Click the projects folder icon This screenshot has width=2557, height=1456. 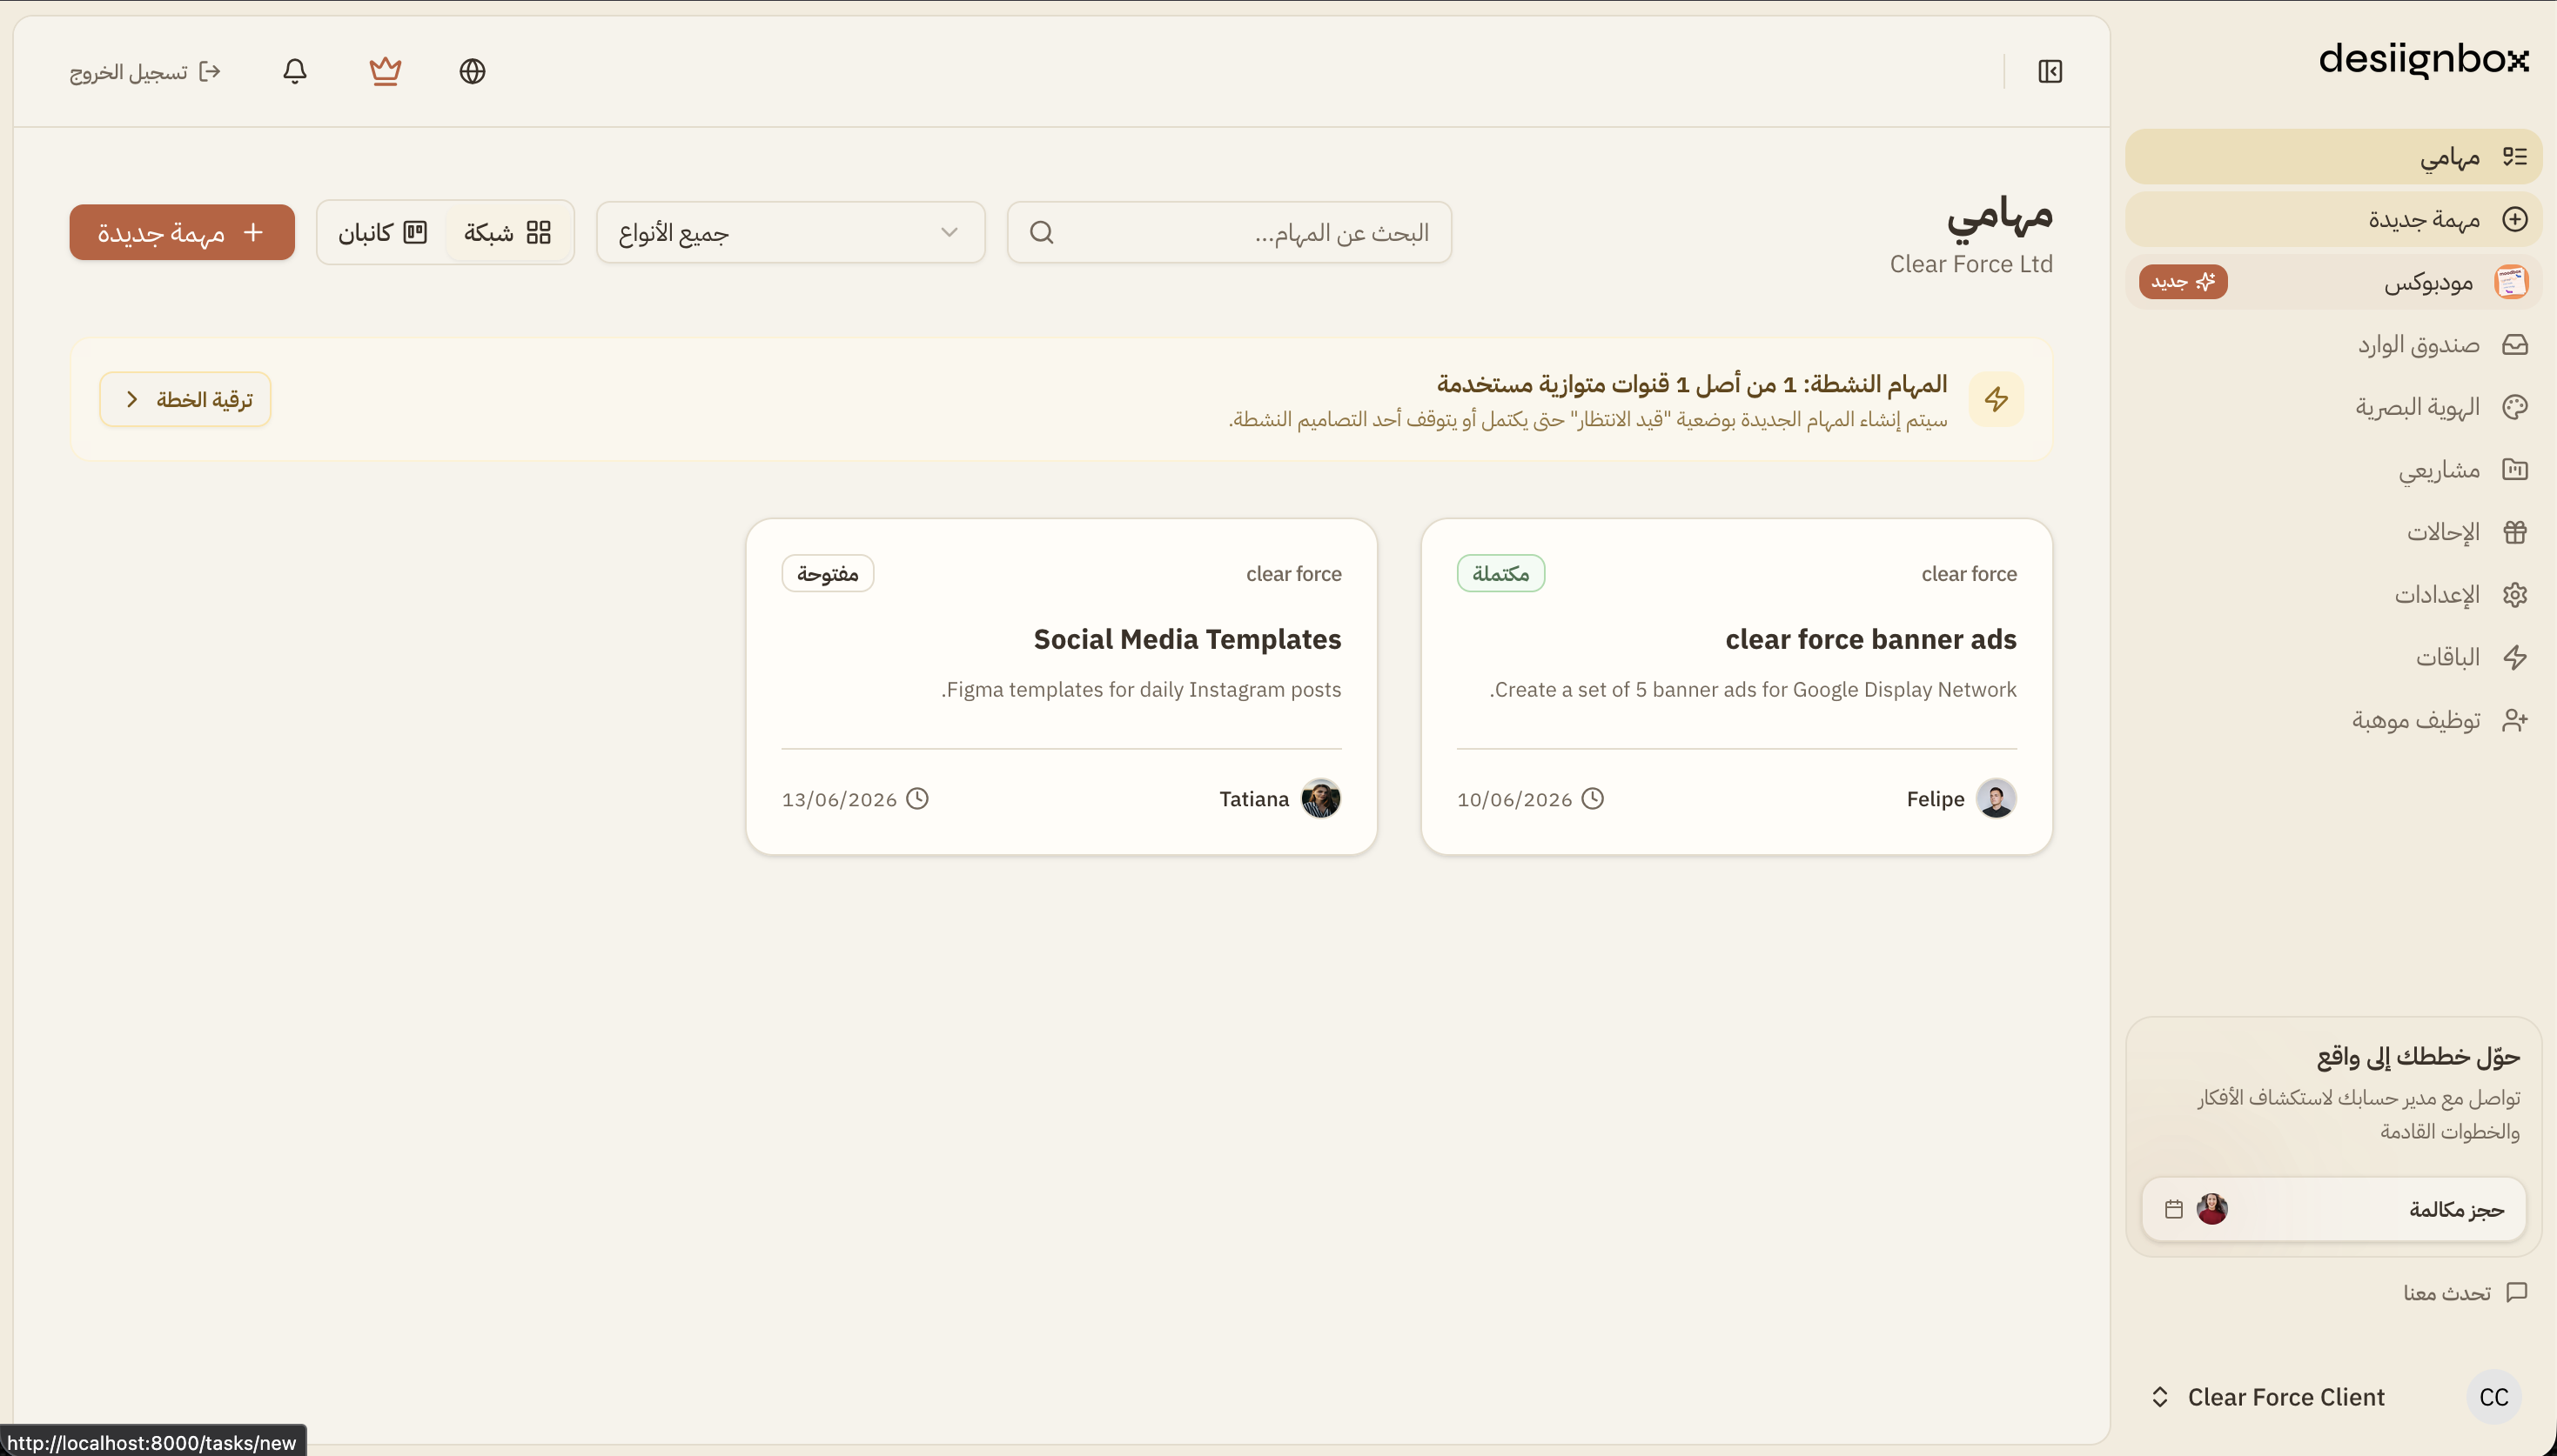[2515, 469]
